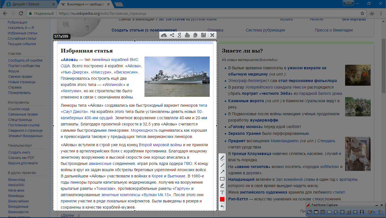Click the address bar URL
Image resolution: width=386 pixels, height=218 pixels.
[x=102, y=13]
